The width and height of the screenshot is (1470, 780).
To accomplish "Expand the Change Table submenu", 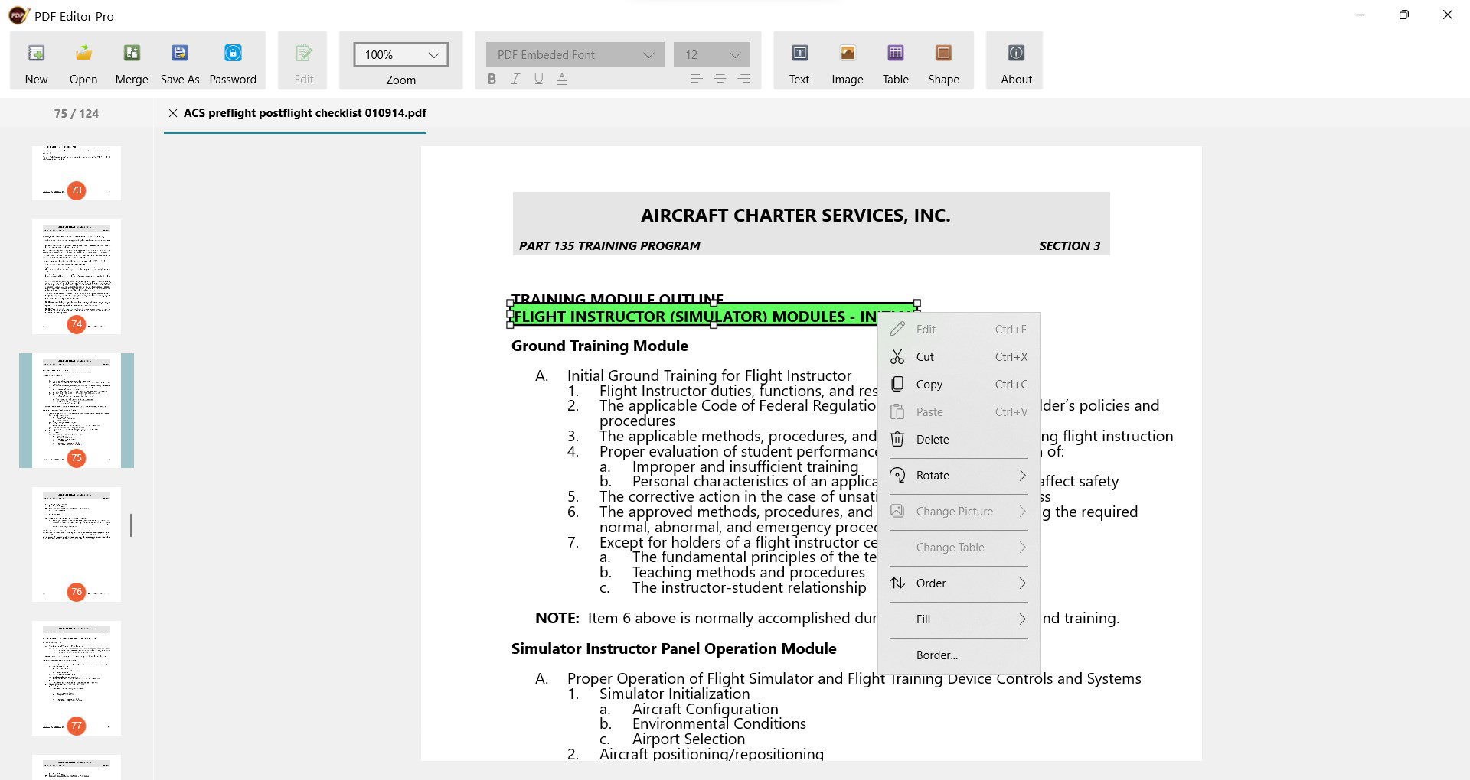I will 959,548.
